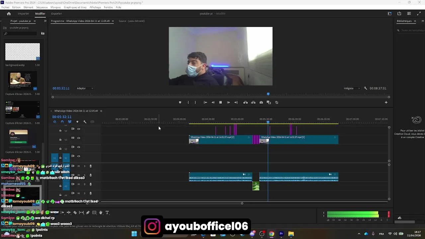Screen dimensions: 425x239
Task: Click the timeline playhead on the ruler
Action: click(x=268, y=122)
